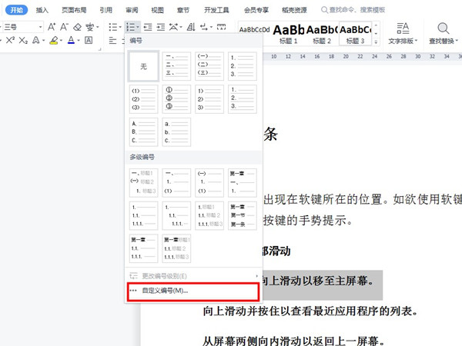Pick the circled ①②③ numbering format

177,99
